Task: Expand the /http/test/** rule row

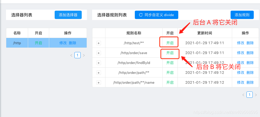Action: pos(99,43)
